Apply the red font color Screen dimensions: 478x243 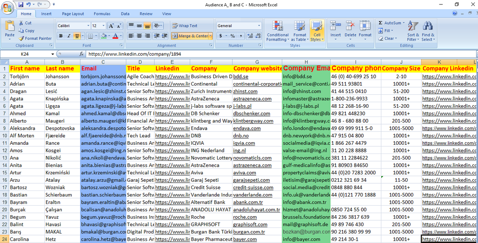click(x=116, y=36)
